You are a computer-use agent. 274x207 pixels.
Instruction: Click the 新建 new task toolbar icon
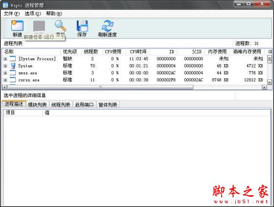point(17,25)
